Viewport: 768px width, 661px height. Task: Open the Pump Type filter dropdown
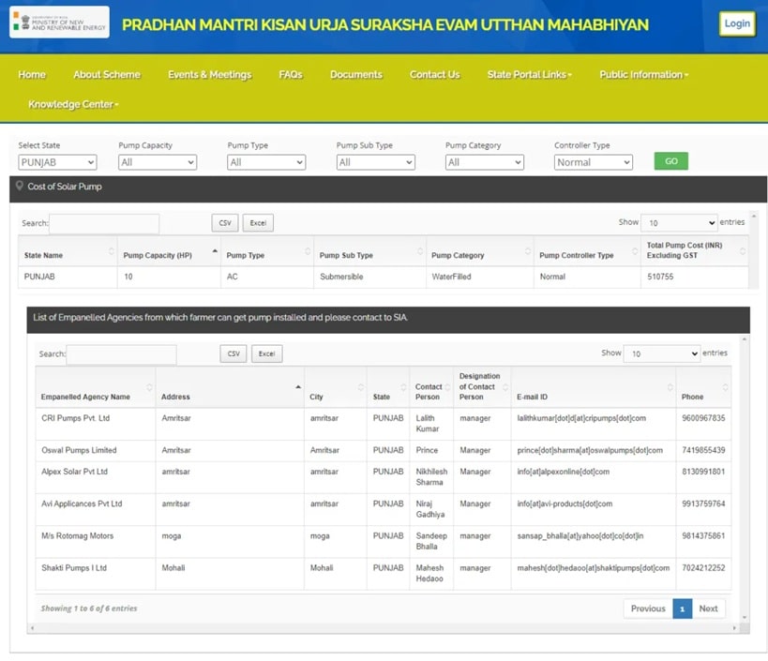tap(266, 162)
